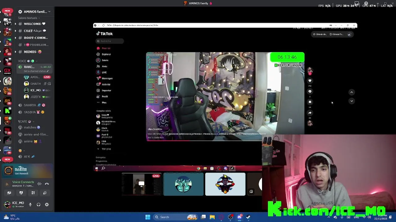Open the TikTok creator's avatar beside the video
The width and height of the screenshot is (396, 222).
[310, 71]
